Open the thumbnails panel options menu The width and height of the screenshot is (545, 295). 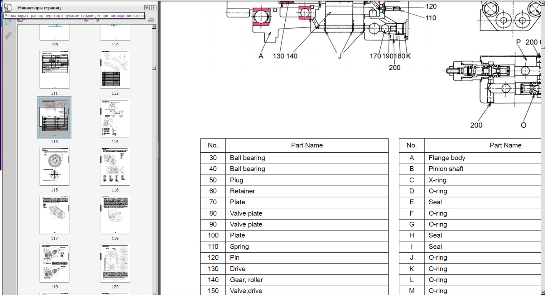pos(21,20)
